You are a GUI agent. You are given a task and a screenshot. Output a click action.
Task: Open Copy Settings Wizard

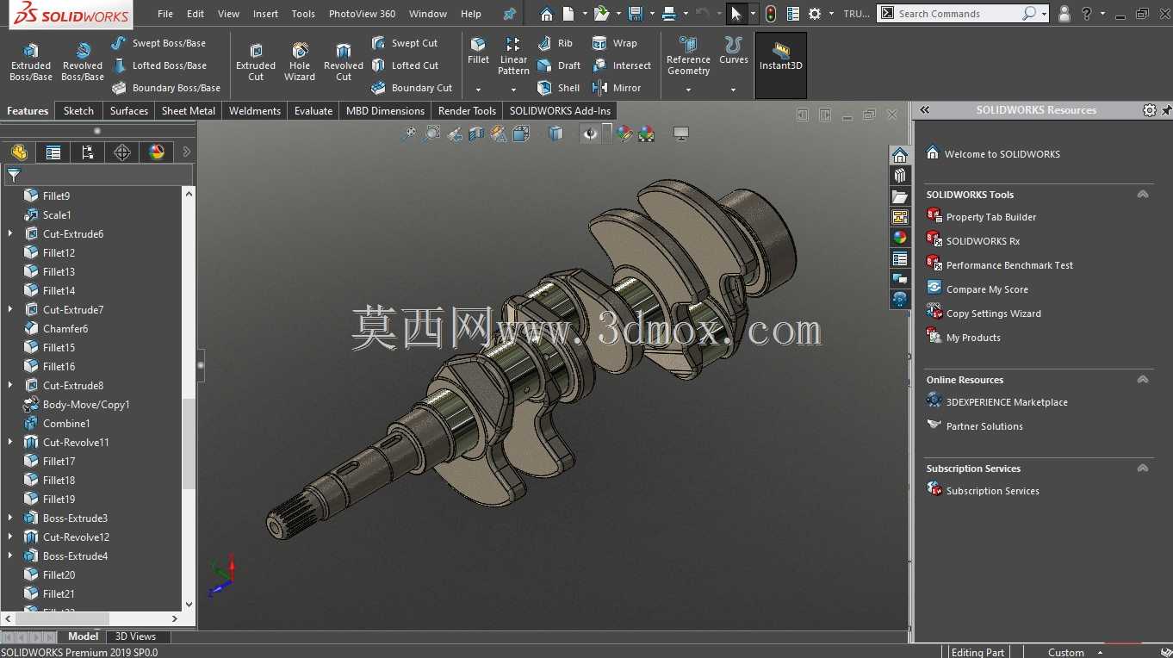point(984,313)
